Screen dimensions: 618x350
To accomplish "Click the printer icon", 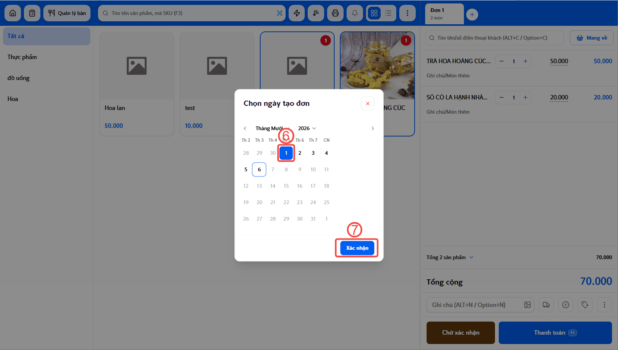I will [x=335, y=13].
